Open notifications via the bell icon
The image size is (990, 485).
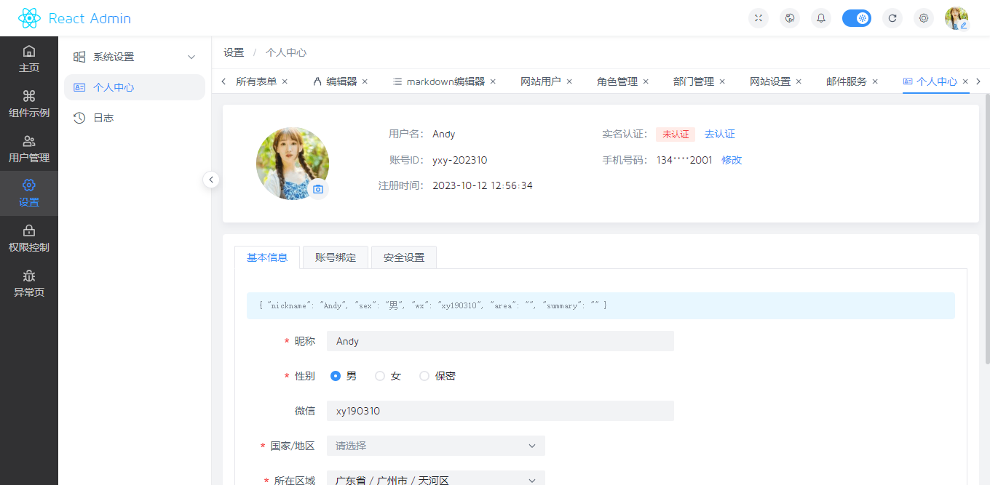(820, 17)
